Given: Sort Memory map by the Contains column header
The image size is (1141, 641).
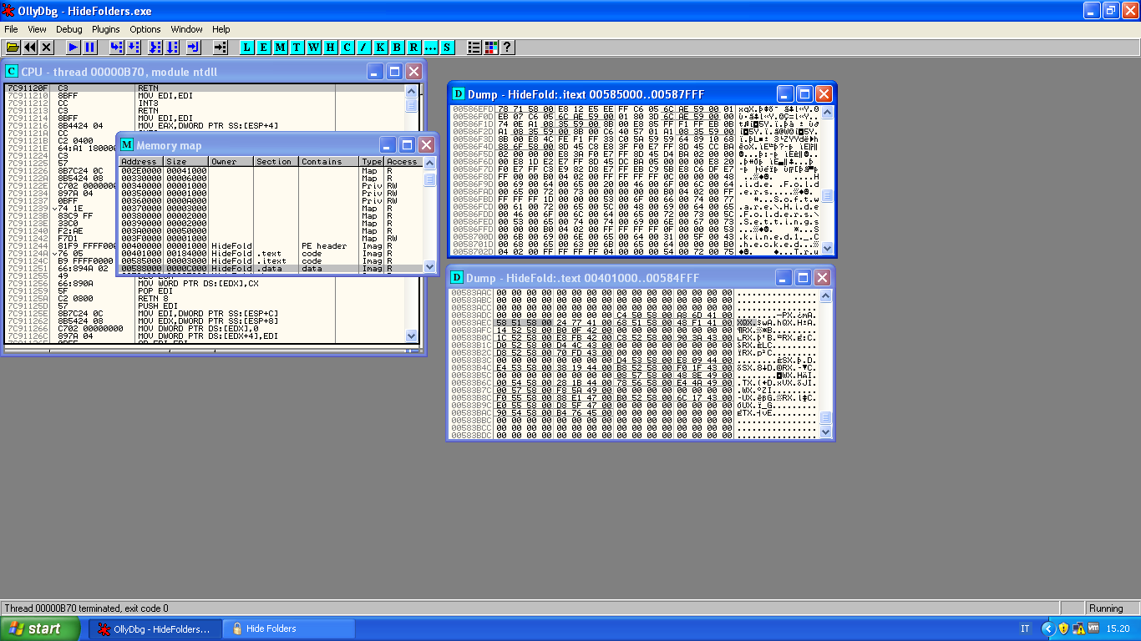Looking at the screenshot, I should click(329, 162).
